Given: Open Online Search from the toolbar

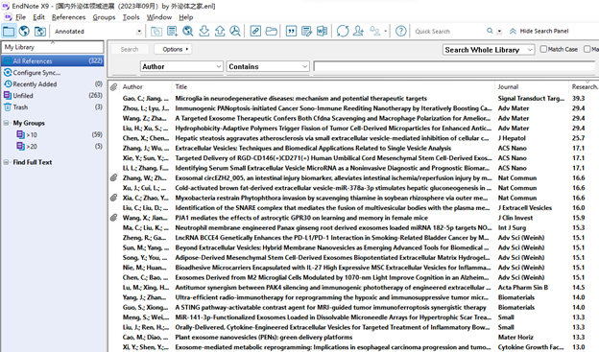Looking at the screenshot, I should click(x=188, y=31).
